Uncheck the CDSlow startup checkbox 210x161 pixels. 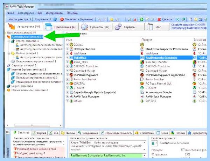click(68, 44)
